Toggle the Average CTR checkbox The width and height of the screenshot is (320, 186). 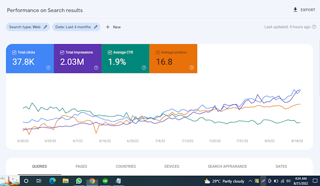110,53
